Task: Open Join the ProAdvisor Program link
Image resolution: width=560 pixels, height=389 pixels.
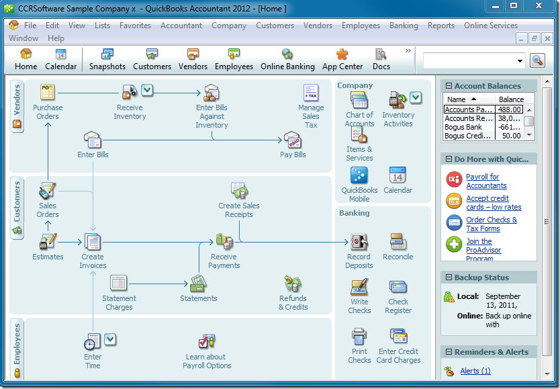Action: (483, 250)
